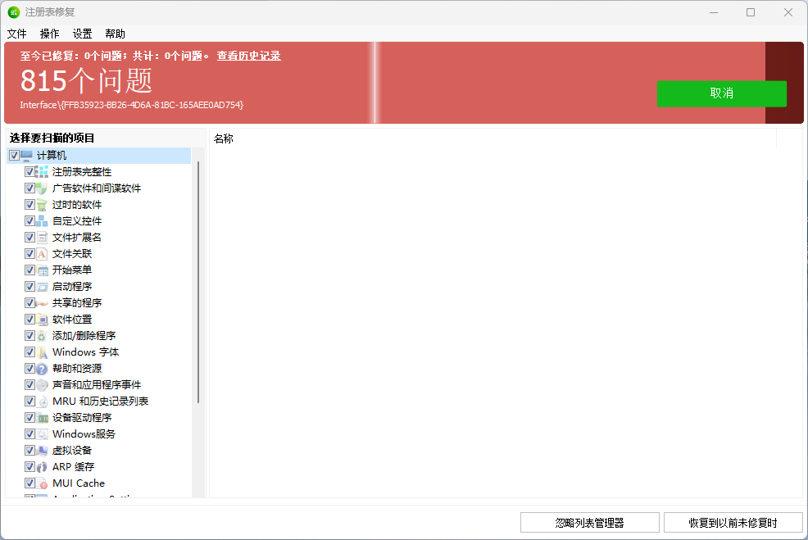Click the 软件位置 folder icon
Image resolution: width=808 pixels, height=540 pixels.
tap(43, 320)
